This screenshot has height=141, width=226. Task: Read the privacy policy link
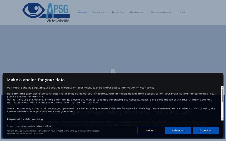coord(43,126)
